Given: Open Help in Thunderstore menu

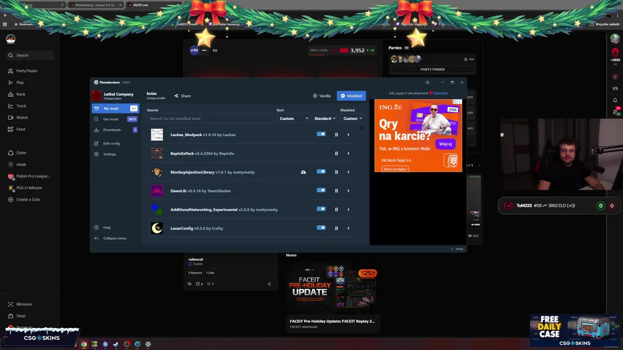Looking at the screenshot, I should (115, 227).
